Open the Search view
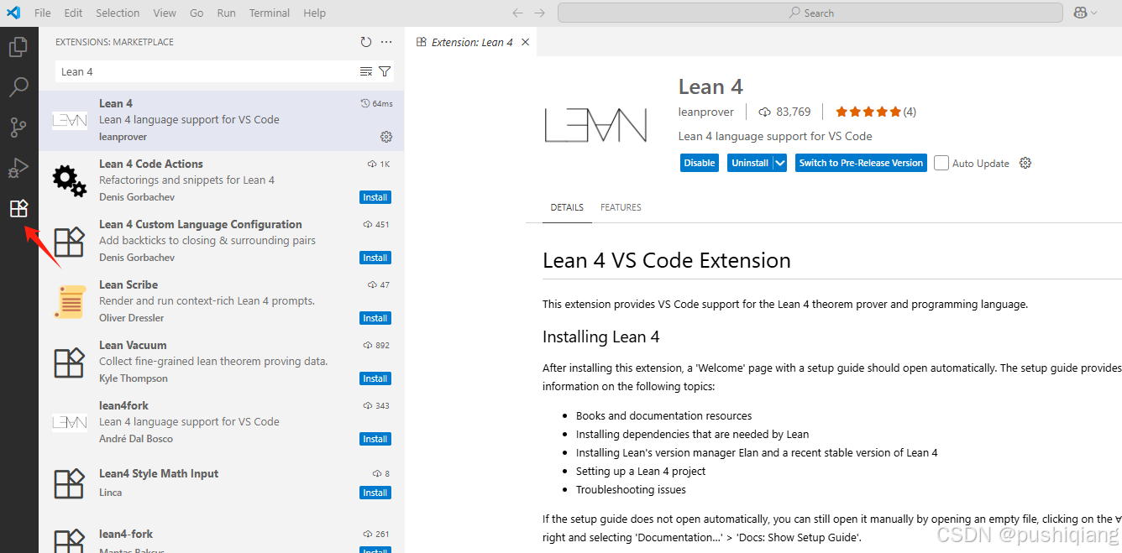1122x553 pixels. pyautogui.click(x=18, y=86)
